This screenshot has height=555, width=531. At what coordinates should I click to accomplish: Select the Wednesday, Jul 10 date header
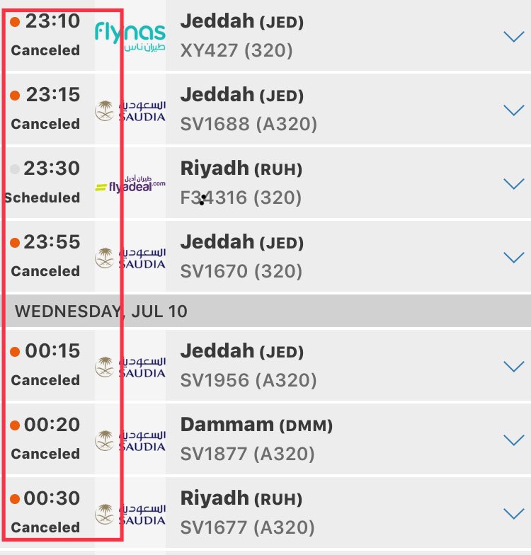[x=265, y=311]
